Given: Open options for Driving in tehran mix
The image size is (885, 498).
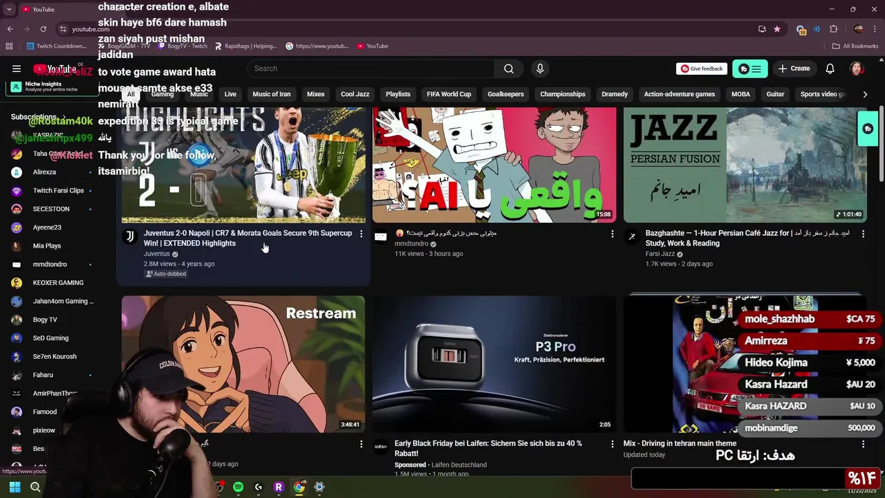Looking at the screenshot, I should click(x=863, y=444).
